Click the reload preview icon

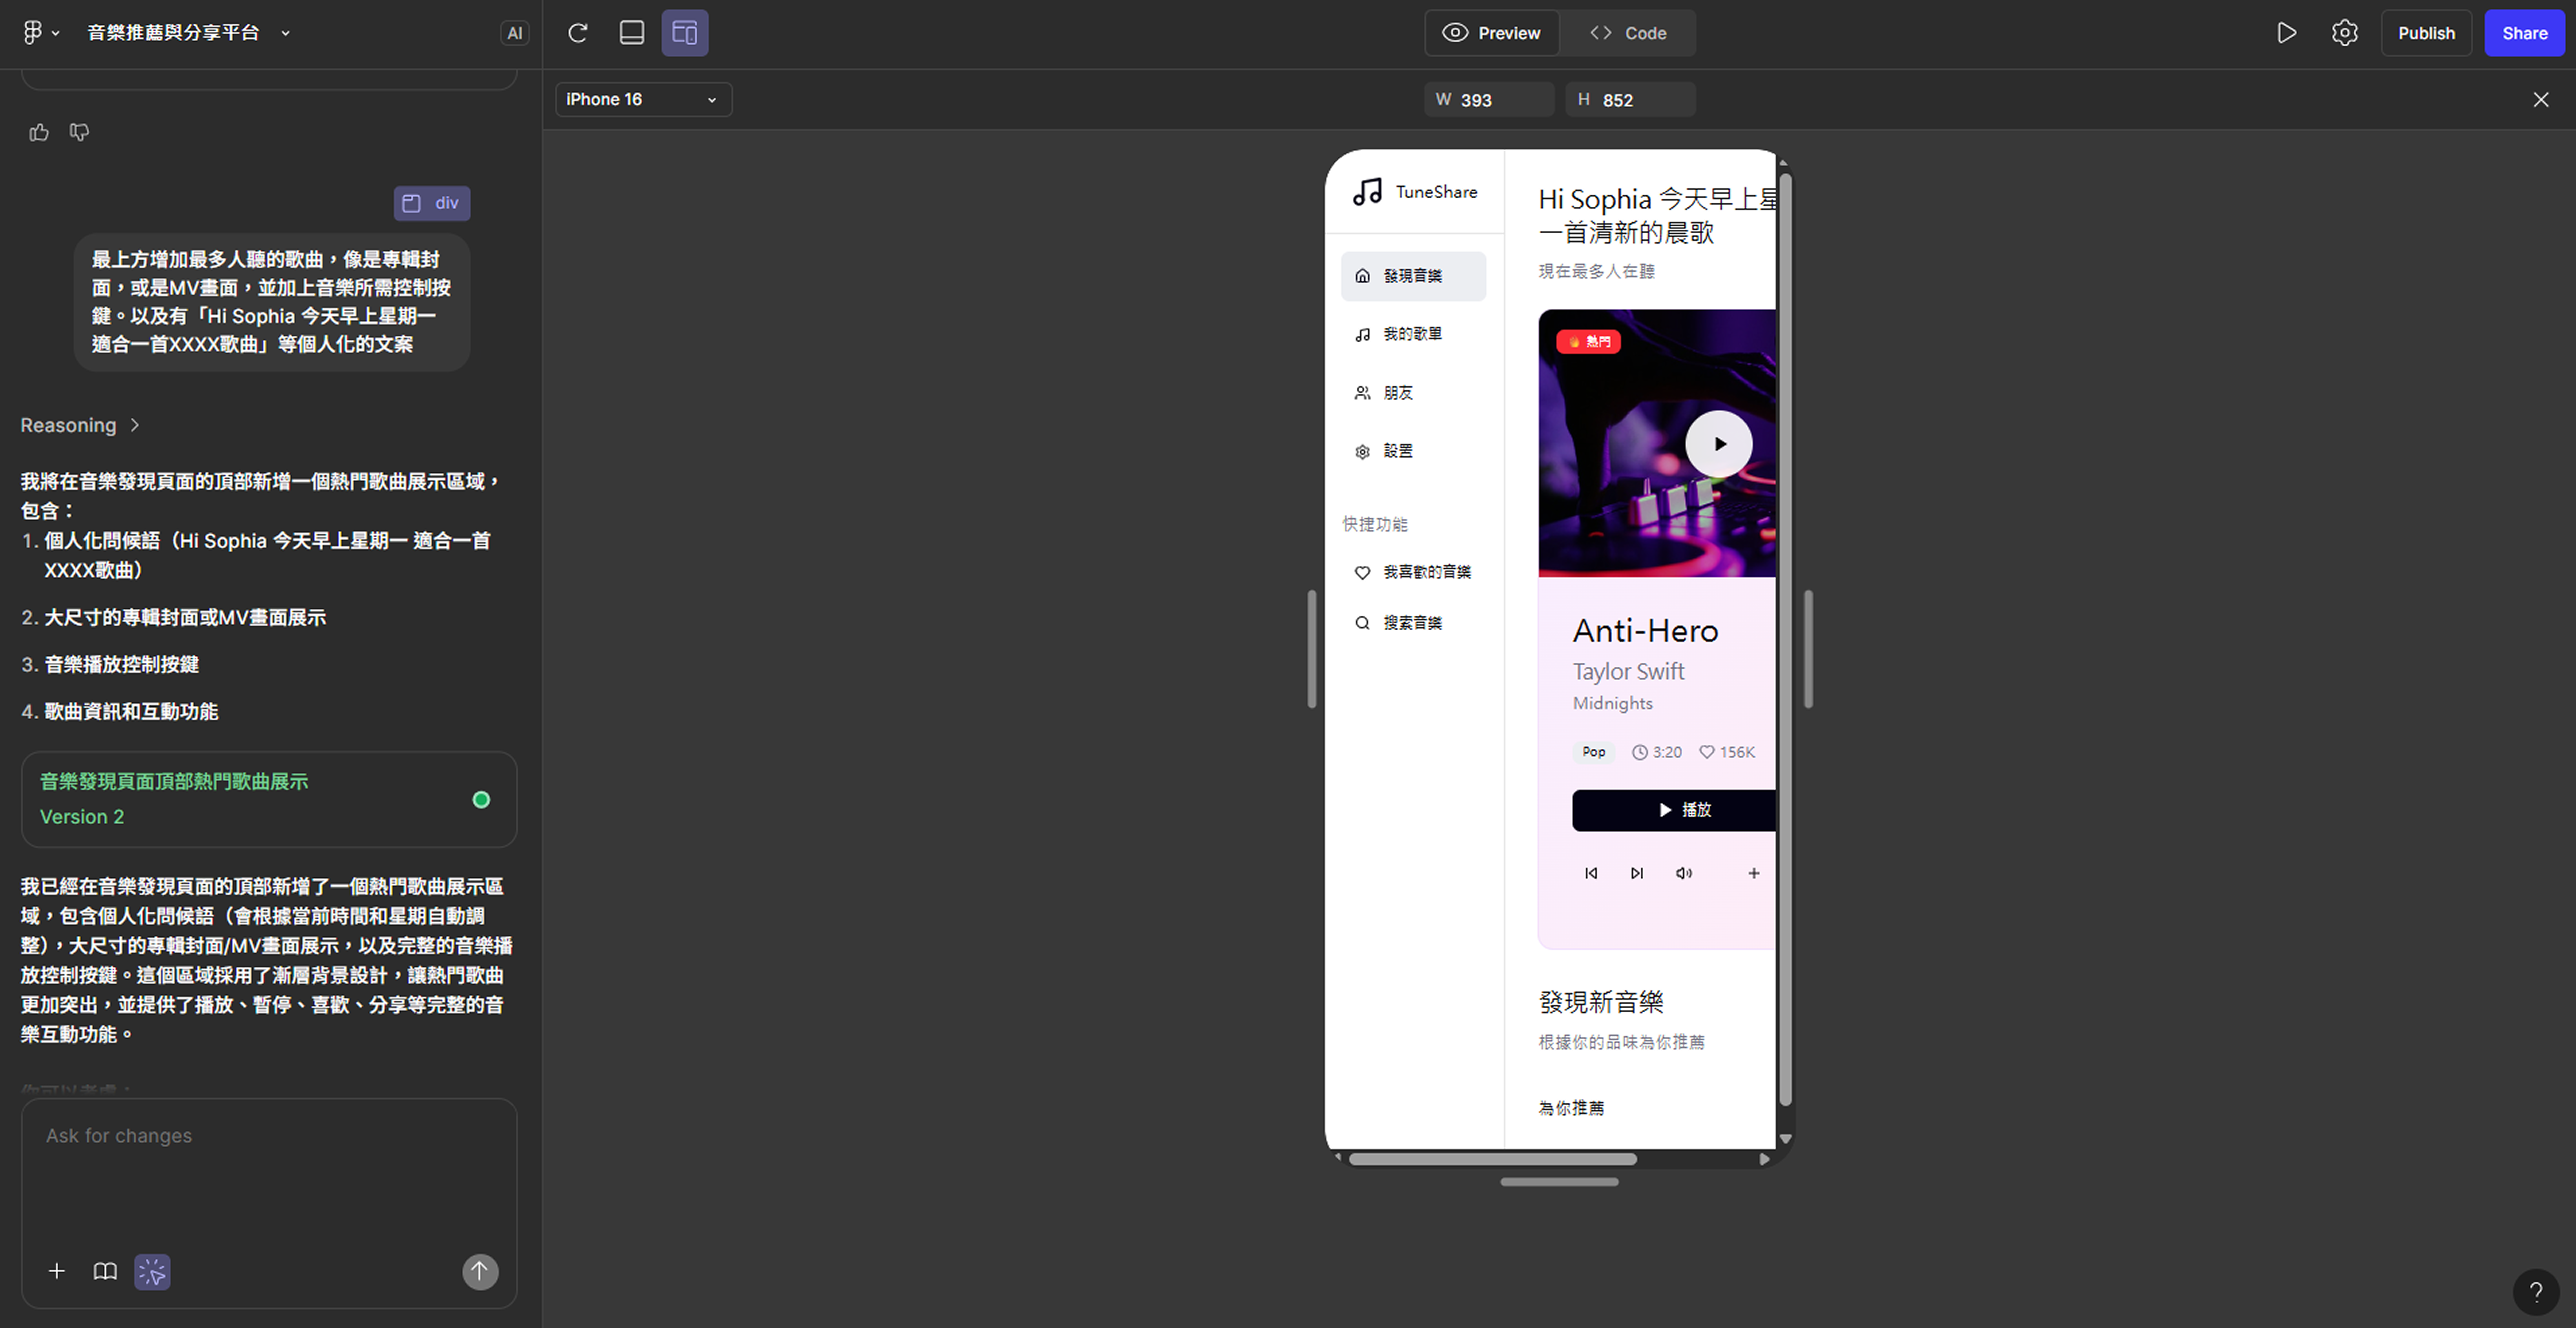click(577, 33)
